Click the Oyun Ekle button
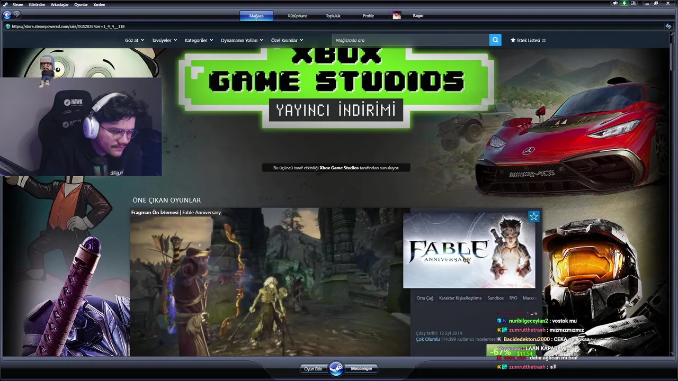The image size is (678, 381). (x=313, y=369)
